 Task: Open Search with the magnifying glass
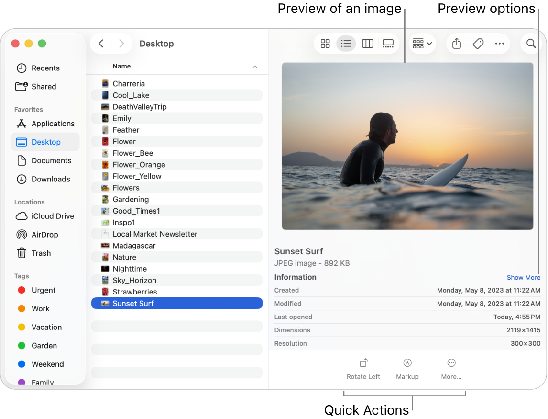point(531,43)
